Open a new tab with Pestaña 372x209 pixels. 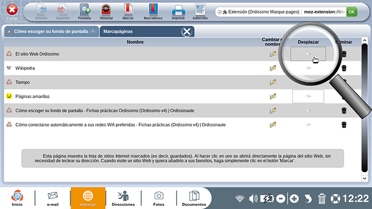coord(85,11)
